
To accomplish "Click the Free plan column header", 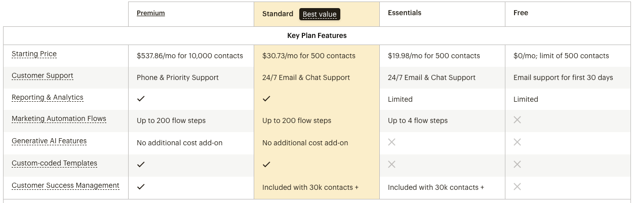I will click(521, 13).
